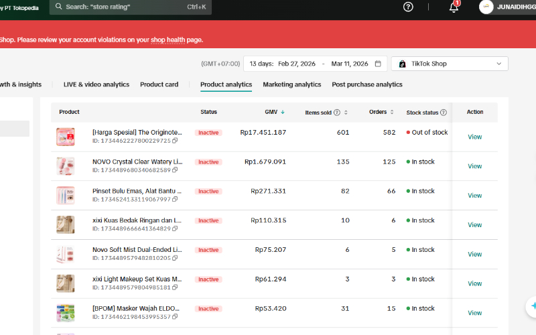Copy the ID of xixi Light Makeup Set product

[x=175, y=287]
